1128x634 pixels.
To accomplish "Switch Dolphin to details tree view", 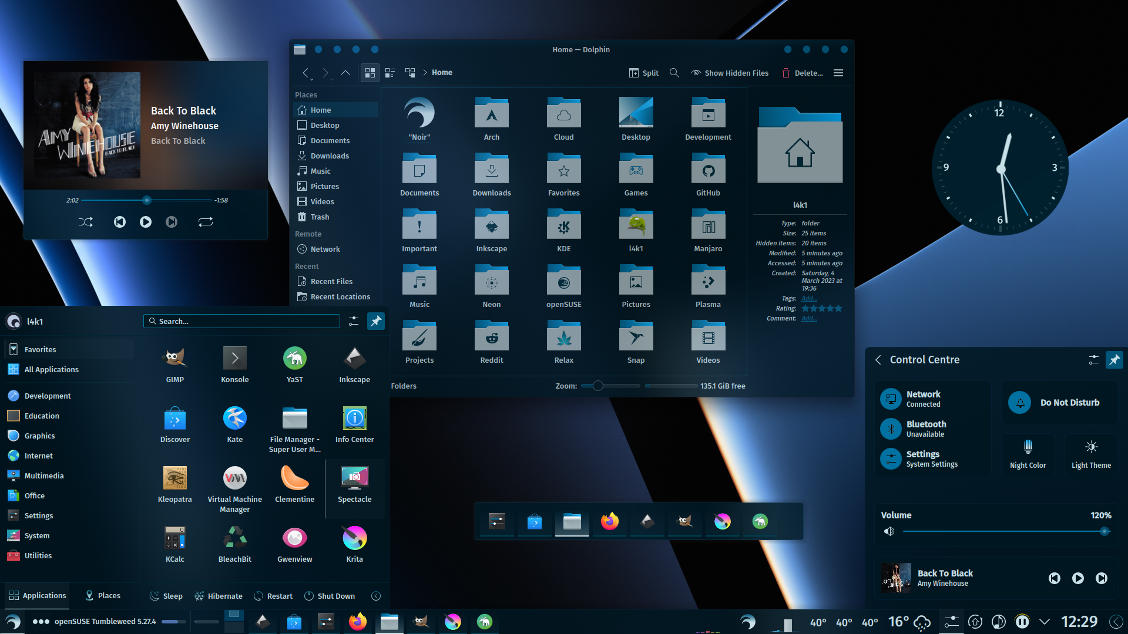I will [410, 73].
